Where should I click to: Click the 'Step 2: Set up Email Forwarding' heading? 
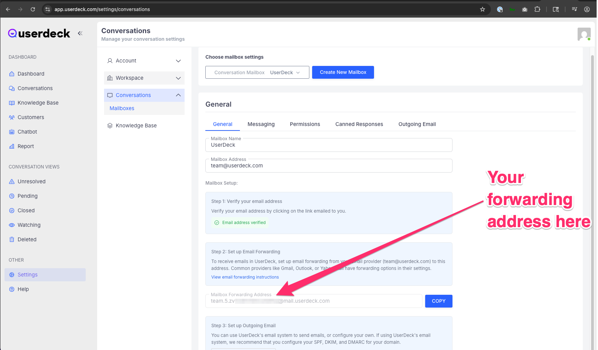click(x=246, y=252)
